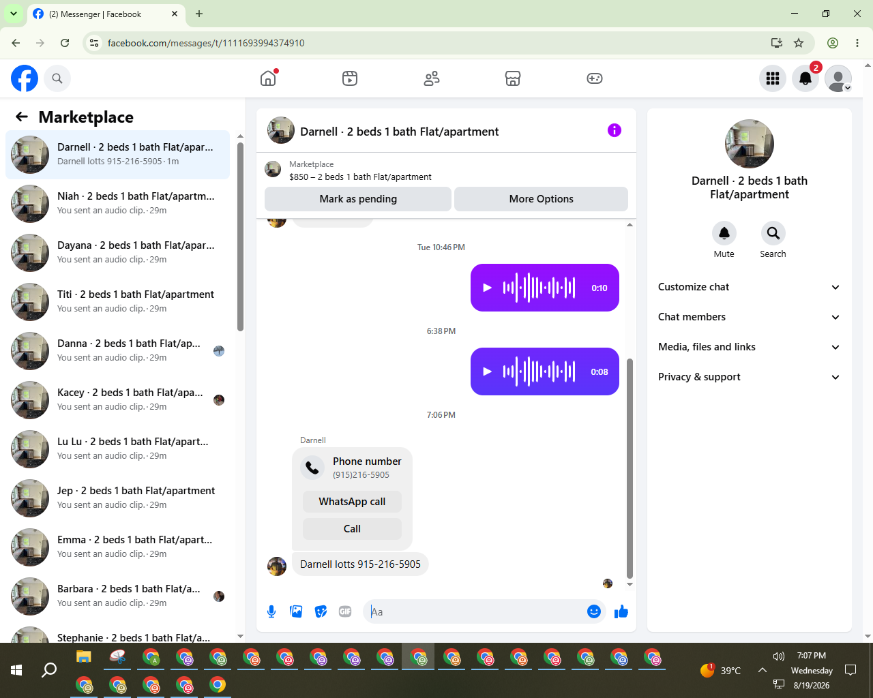873x698 pixels.
Task: Expand the Chat members section
Action: [x=749, y=317]
